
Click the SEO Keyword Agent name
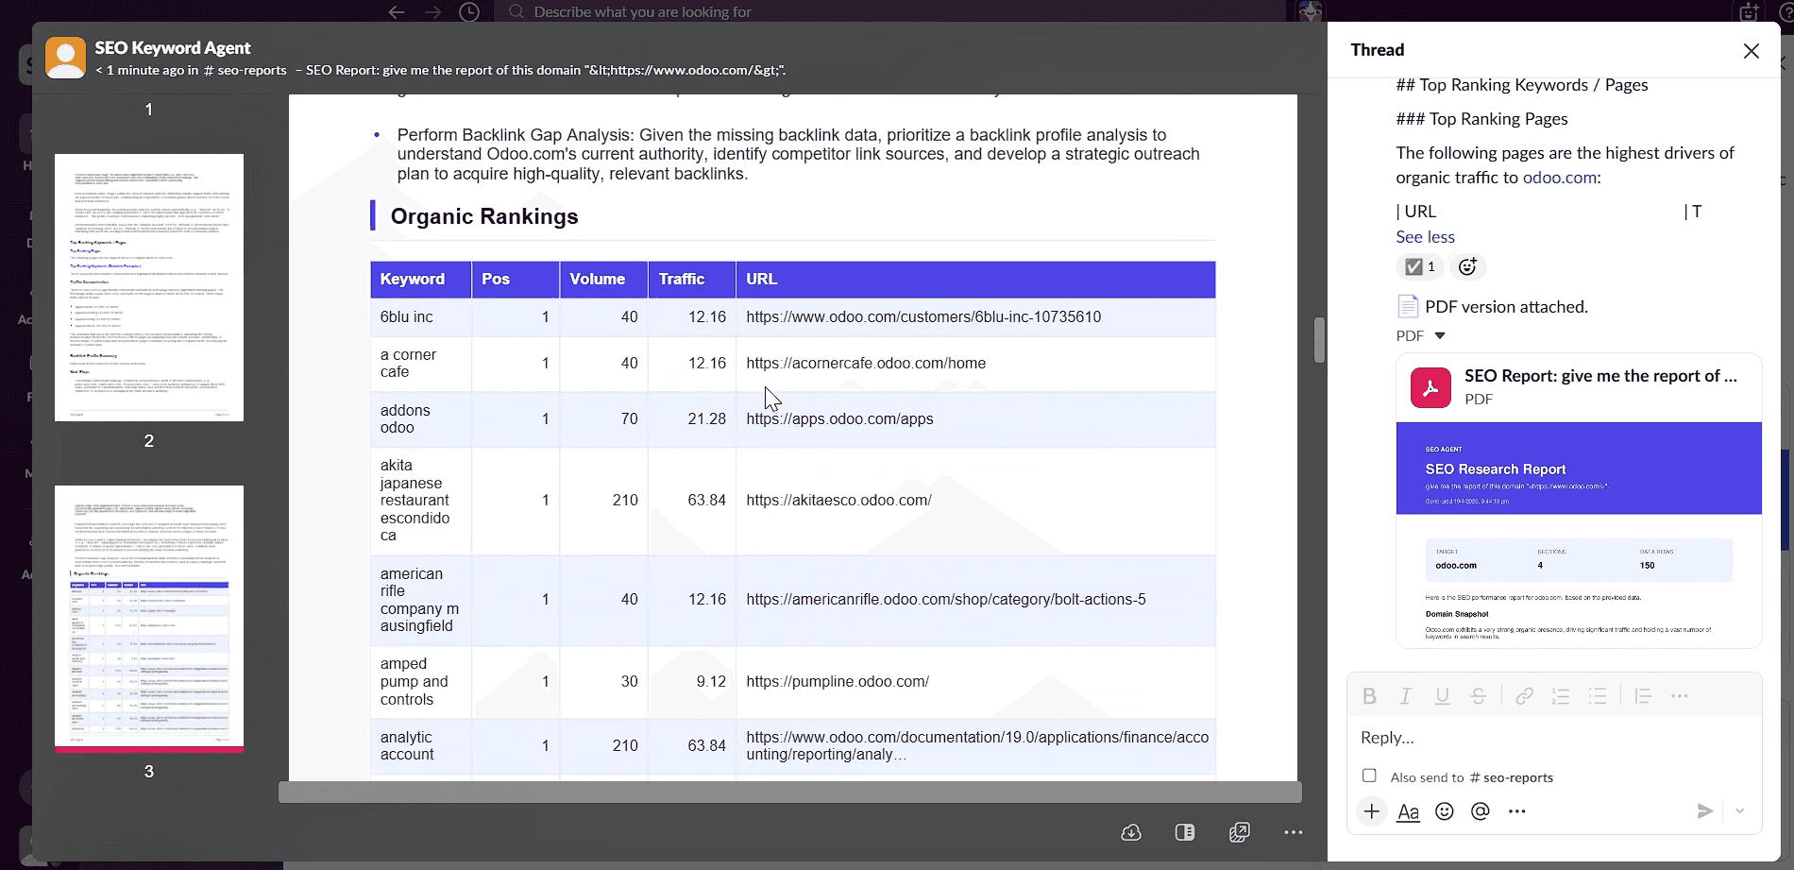[173, 47]
